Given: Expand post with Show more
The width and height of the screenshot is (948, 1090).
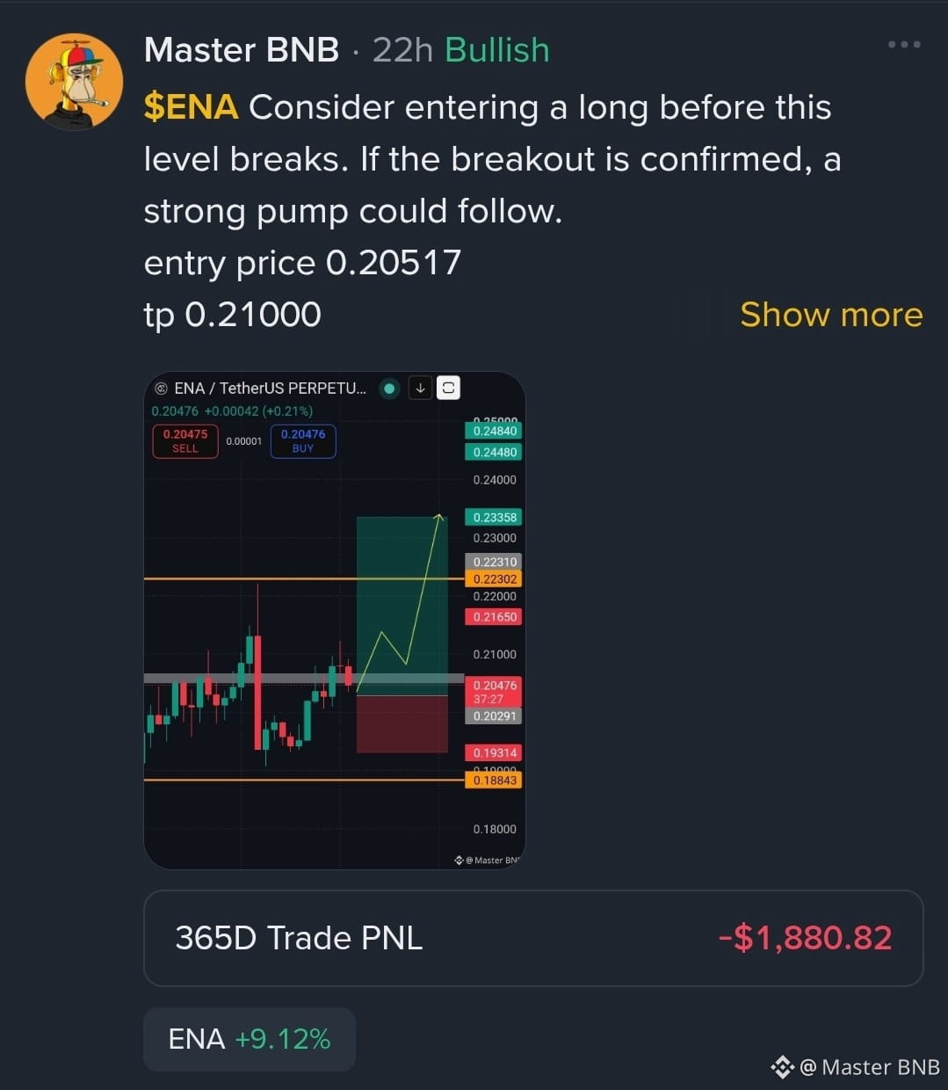Looking at the screenshot, I should point(831,315).
